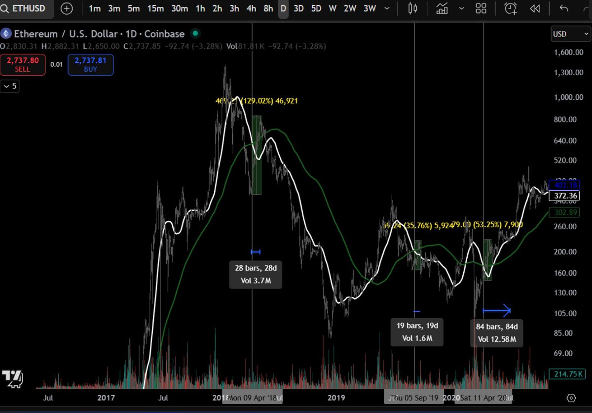
Task: Click the blue BUY 2,737.81 button
Action: [91, 65]
